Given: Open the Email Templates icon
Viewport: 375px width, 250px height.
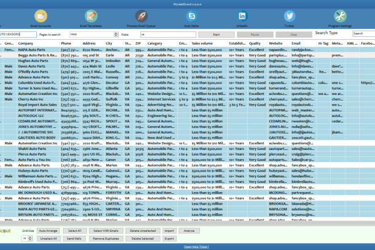Looking at the screenshot, I should point(91,16).
